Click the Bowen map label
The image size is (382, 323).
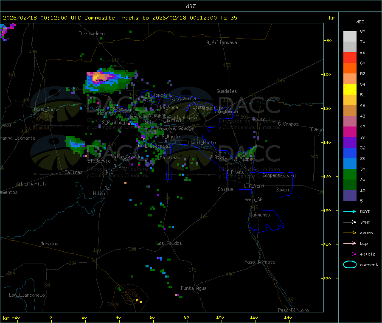[x=283, y=190]
